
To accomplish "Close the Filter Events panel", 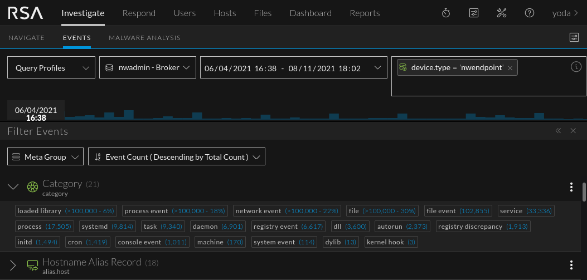I will (x=573, y=131).
